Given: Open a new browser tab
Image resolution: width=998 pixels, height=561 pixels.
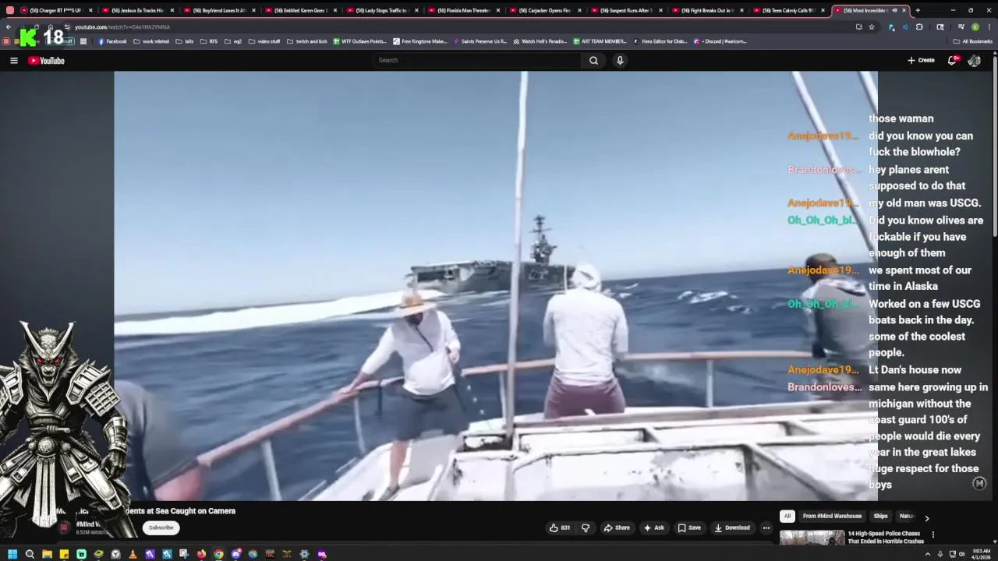Looking at the screenshot, I should pos(918,10).
